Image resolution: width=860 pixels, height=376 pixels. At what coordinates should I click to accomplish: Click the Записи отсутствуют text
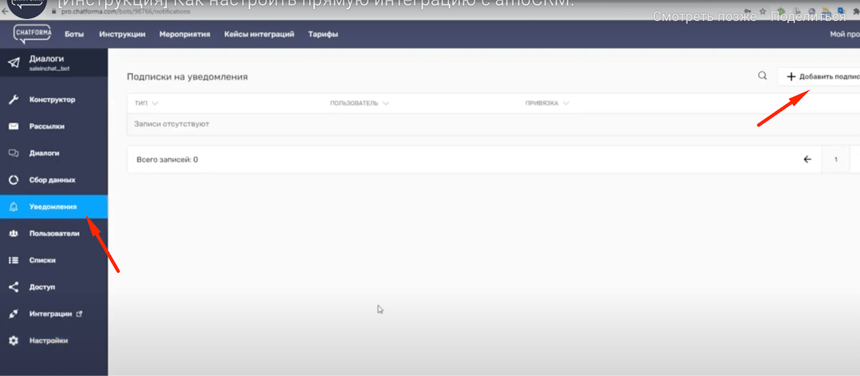[171, 124]
